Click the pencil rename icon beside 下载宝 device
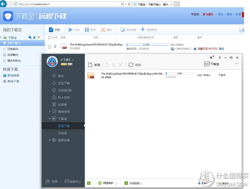The width and height of the screenshot is (250, 189). click(x=34, y=38)
